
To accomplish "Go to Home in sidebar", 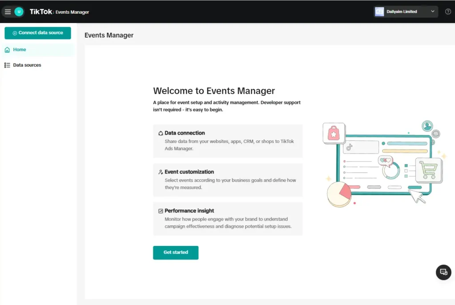I will tap(38, 50).
